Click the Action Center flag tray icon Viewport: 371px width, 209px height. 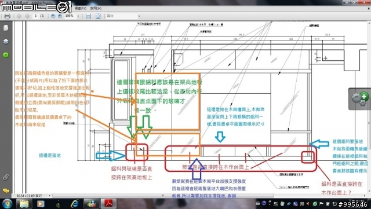pos(321,203)
